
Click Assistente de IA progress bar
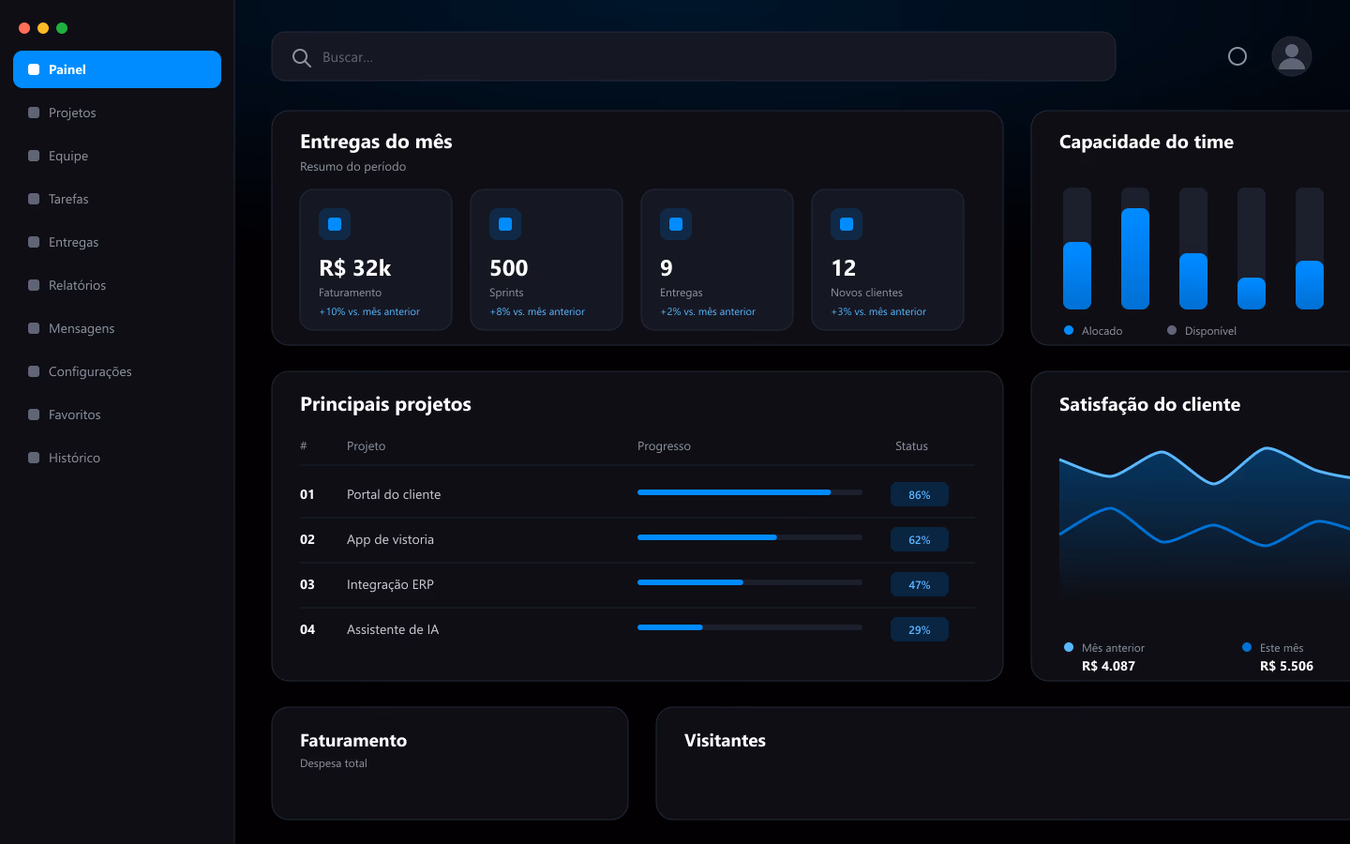750,627
